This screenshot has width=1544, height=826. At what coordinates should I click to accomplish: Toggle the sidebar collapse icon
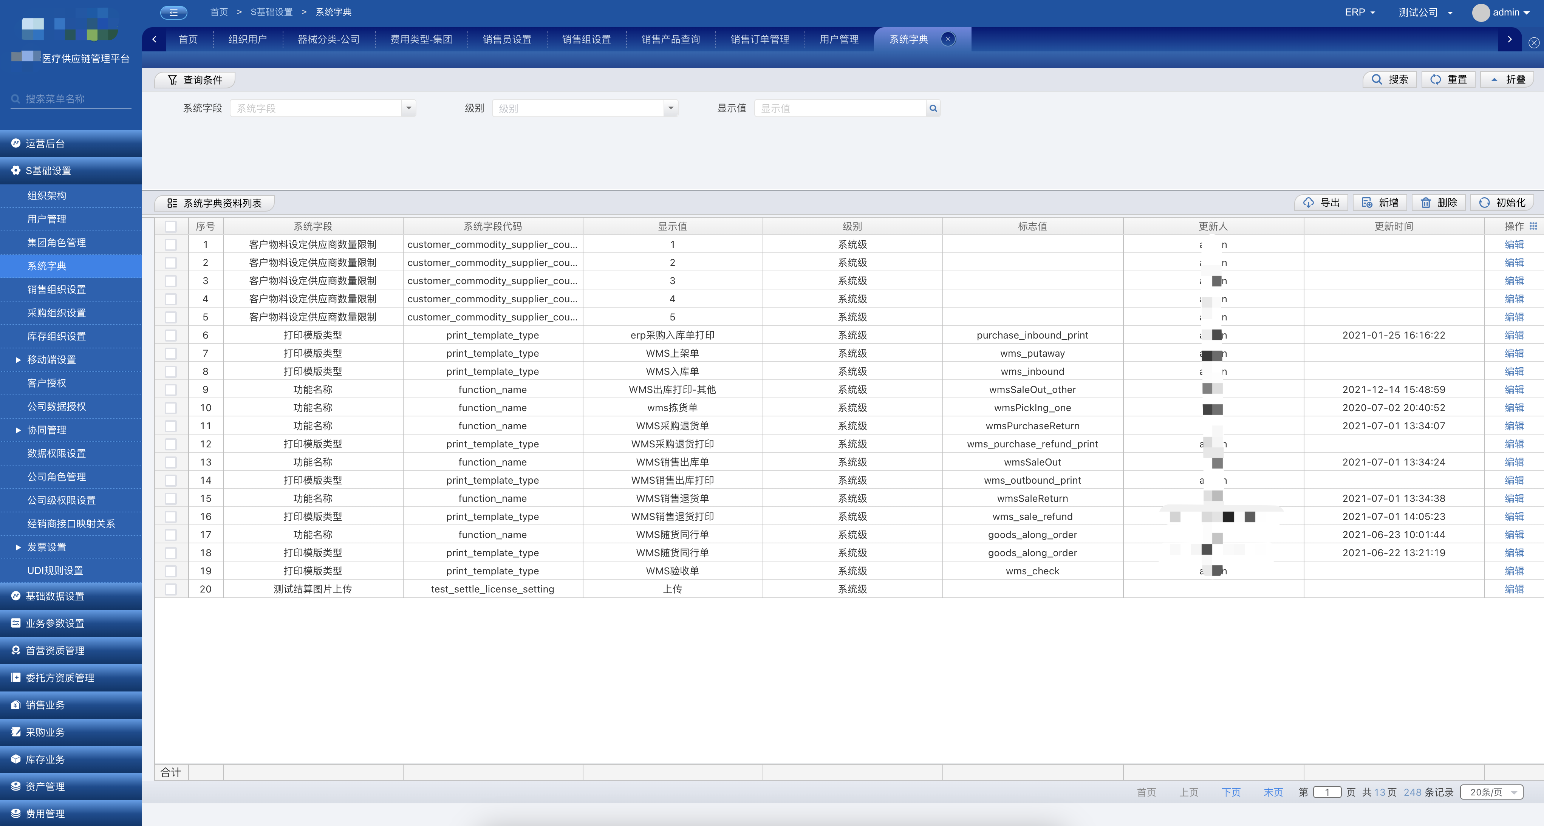click(x=174, y=12)
